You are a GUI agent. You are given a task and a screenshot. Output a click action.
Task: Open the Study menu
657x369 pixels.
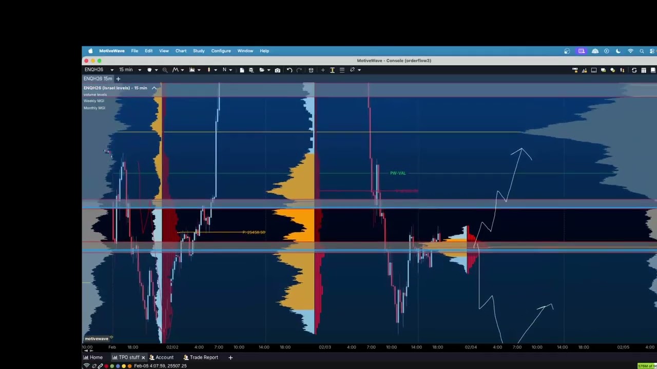tap(199, 51)
